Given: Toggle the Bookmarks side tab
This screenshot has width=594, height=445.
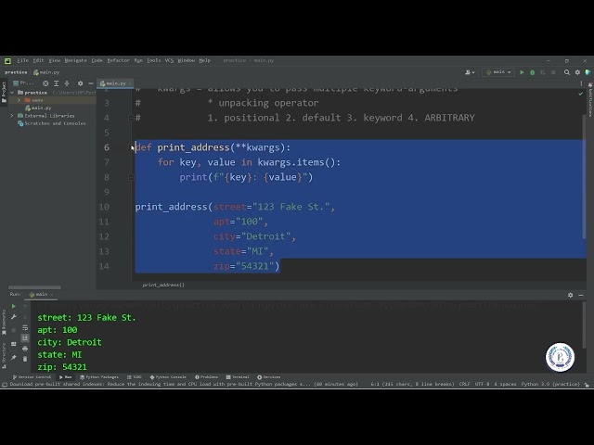Looking at the screenshot, I should tap(4, 322).
